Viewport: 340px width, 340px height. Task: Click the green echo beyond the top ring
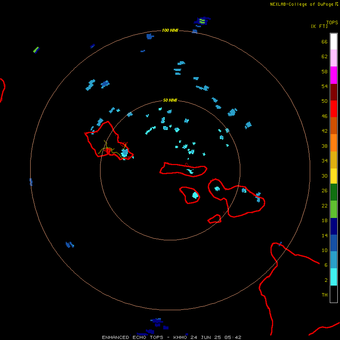point(202,21)
